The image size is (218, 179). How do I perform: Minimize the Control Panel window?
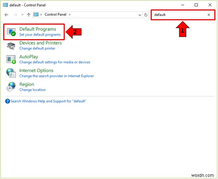(183, 5)
